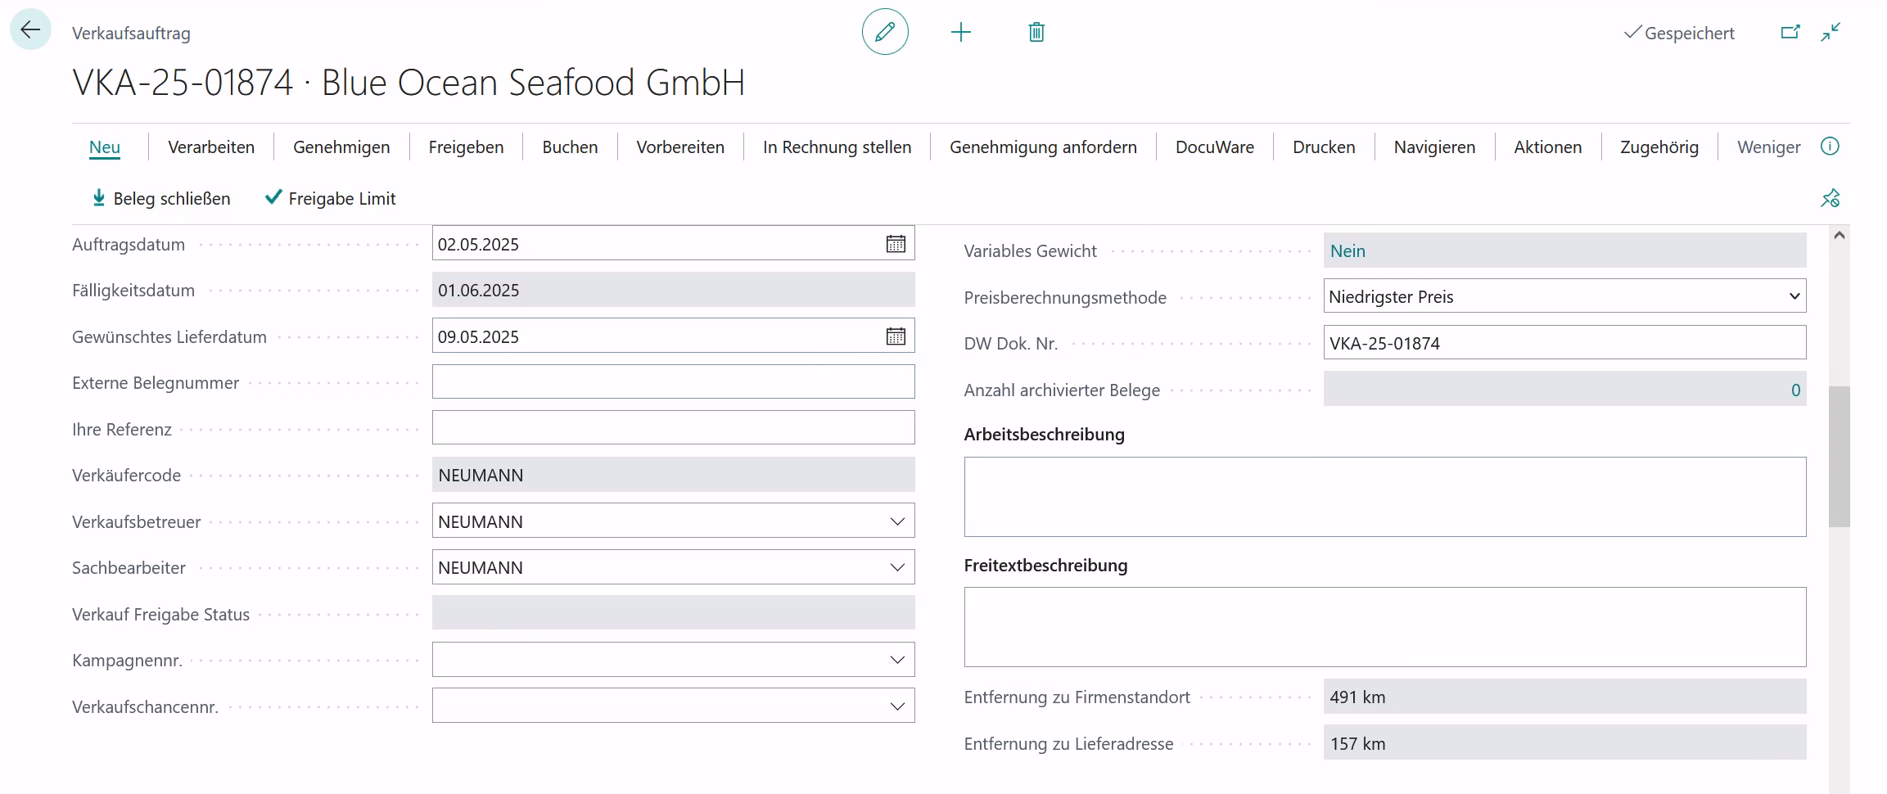
Task: Click the Ihre Referenz field
Action: (x=673, y=428)
